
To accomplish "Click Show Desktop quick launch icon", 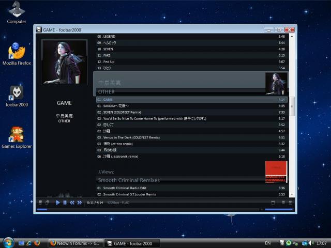I will [21, 243].
